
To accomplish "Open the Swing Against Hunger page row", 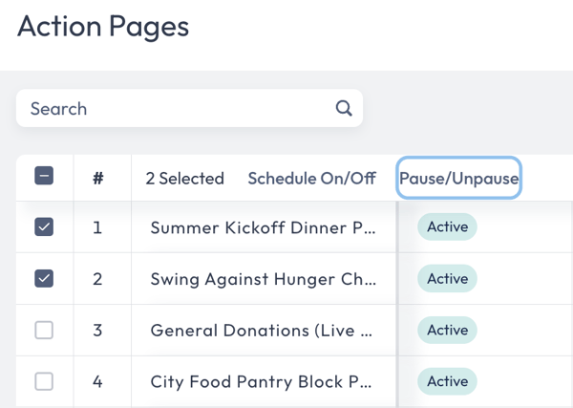I will (x=264, y=279).
